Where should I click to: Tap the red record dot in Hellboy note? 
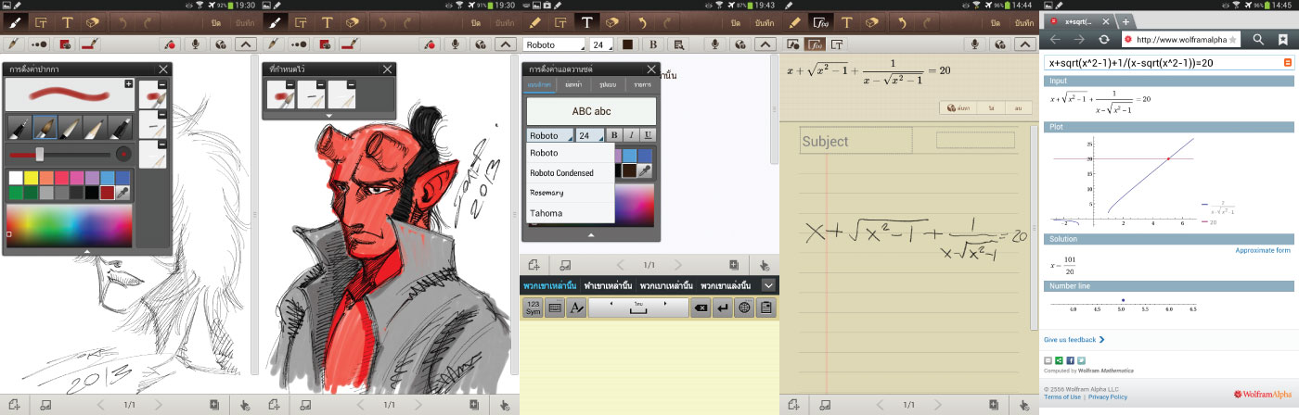tap(431, 43)
